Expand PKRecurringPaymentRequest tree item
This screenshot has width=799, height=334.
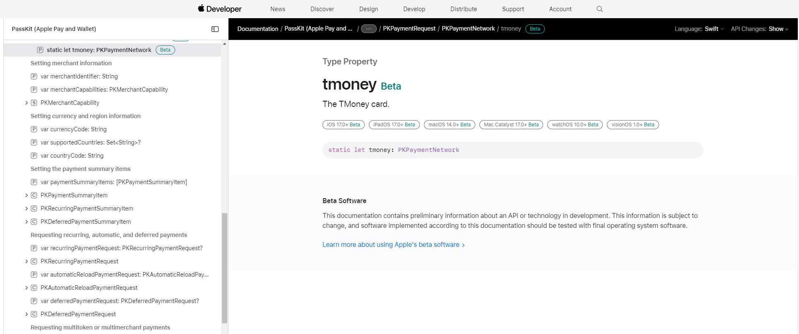(x=26, y=261)
